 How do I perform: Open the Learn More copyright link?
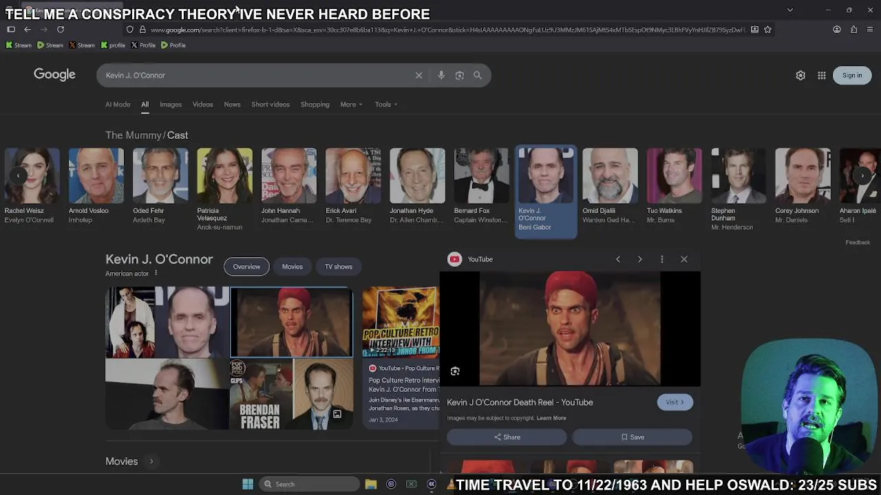(551, 418)
